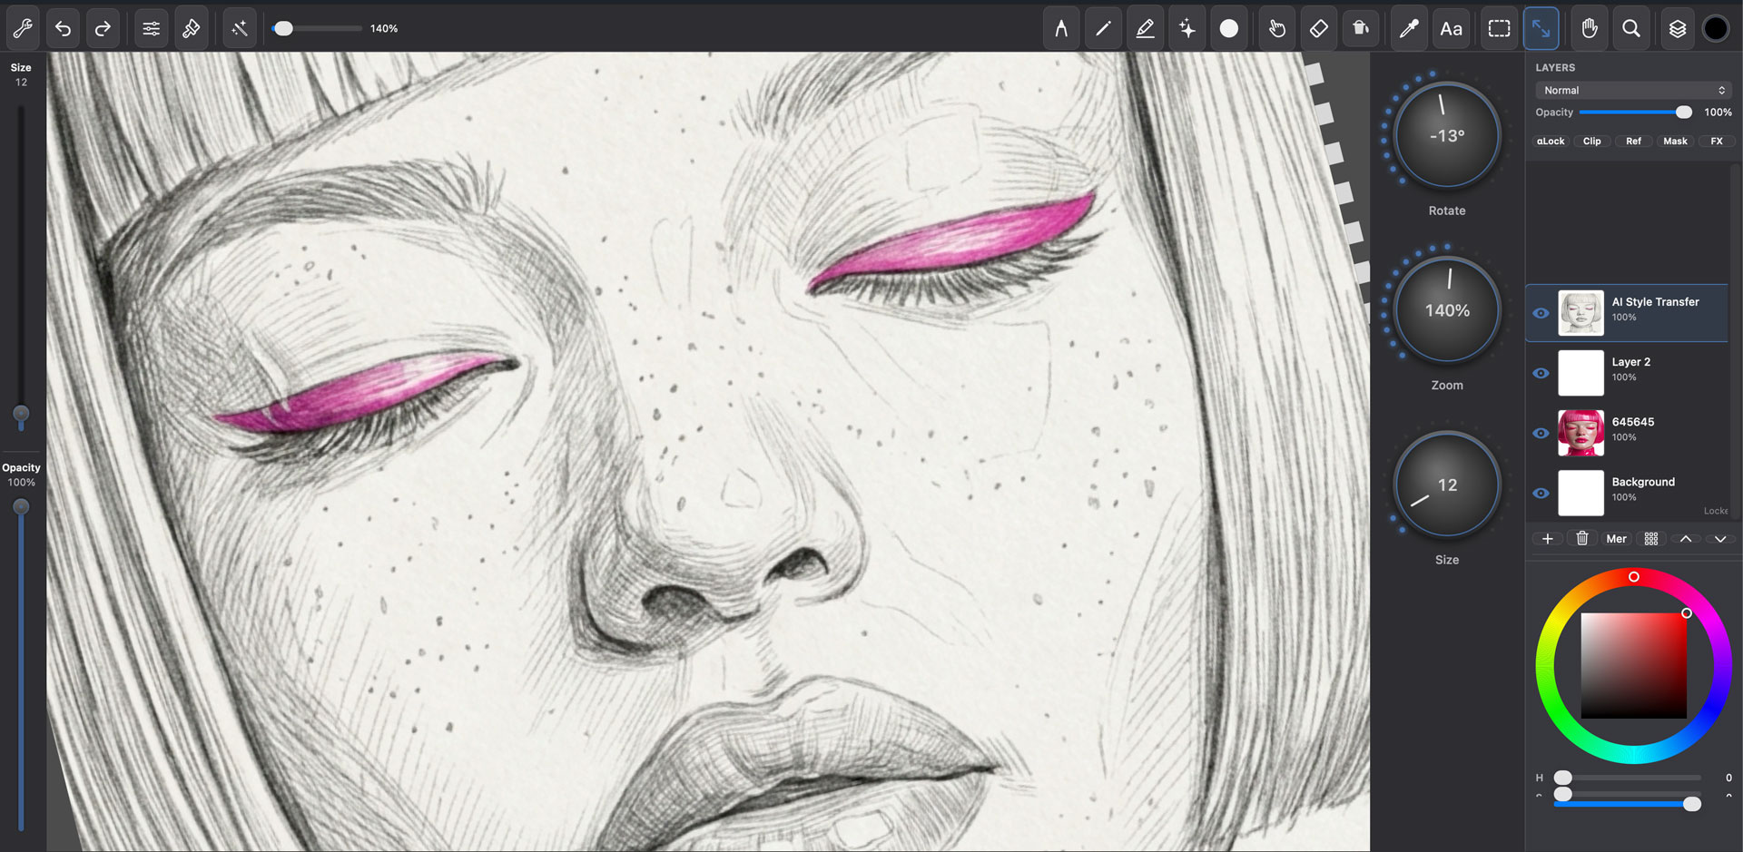Expand layer thumbnail grid options

(1650, 538)
